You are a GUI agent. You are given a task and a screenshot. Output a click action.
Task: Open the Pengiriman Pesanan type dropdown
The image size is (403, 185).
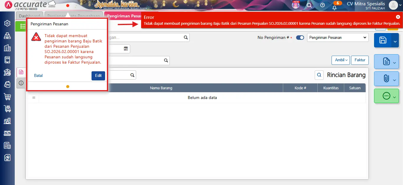pos(338,38)
